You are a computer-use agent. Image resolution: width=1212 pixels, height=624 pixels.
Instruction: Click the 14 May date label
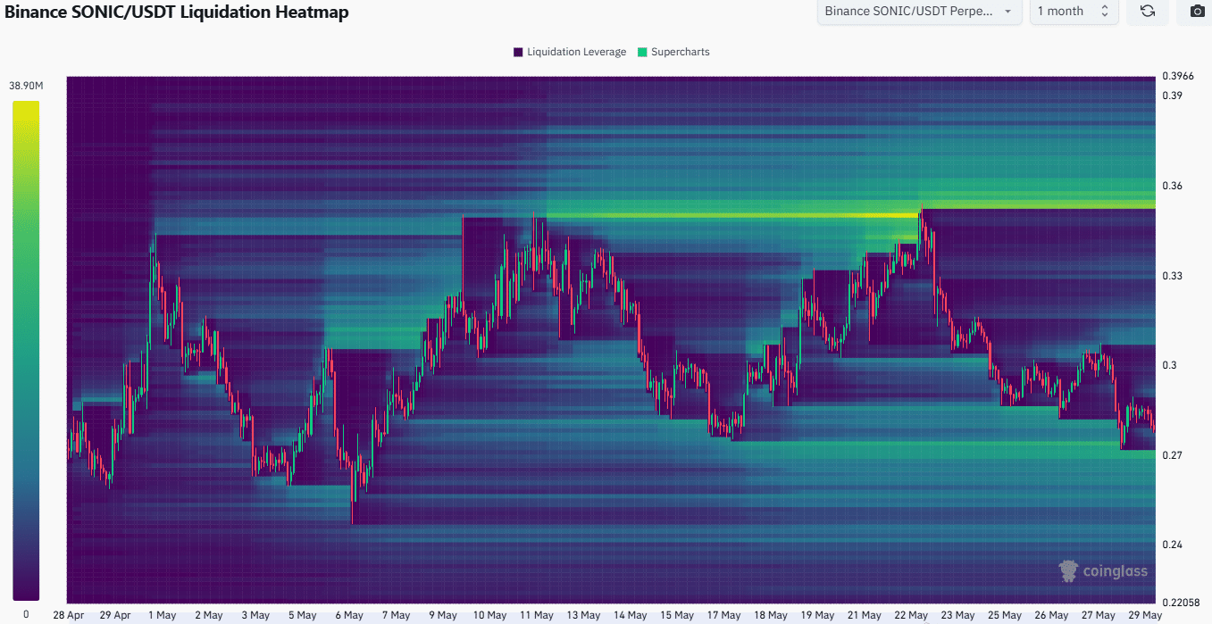(631, 615)
